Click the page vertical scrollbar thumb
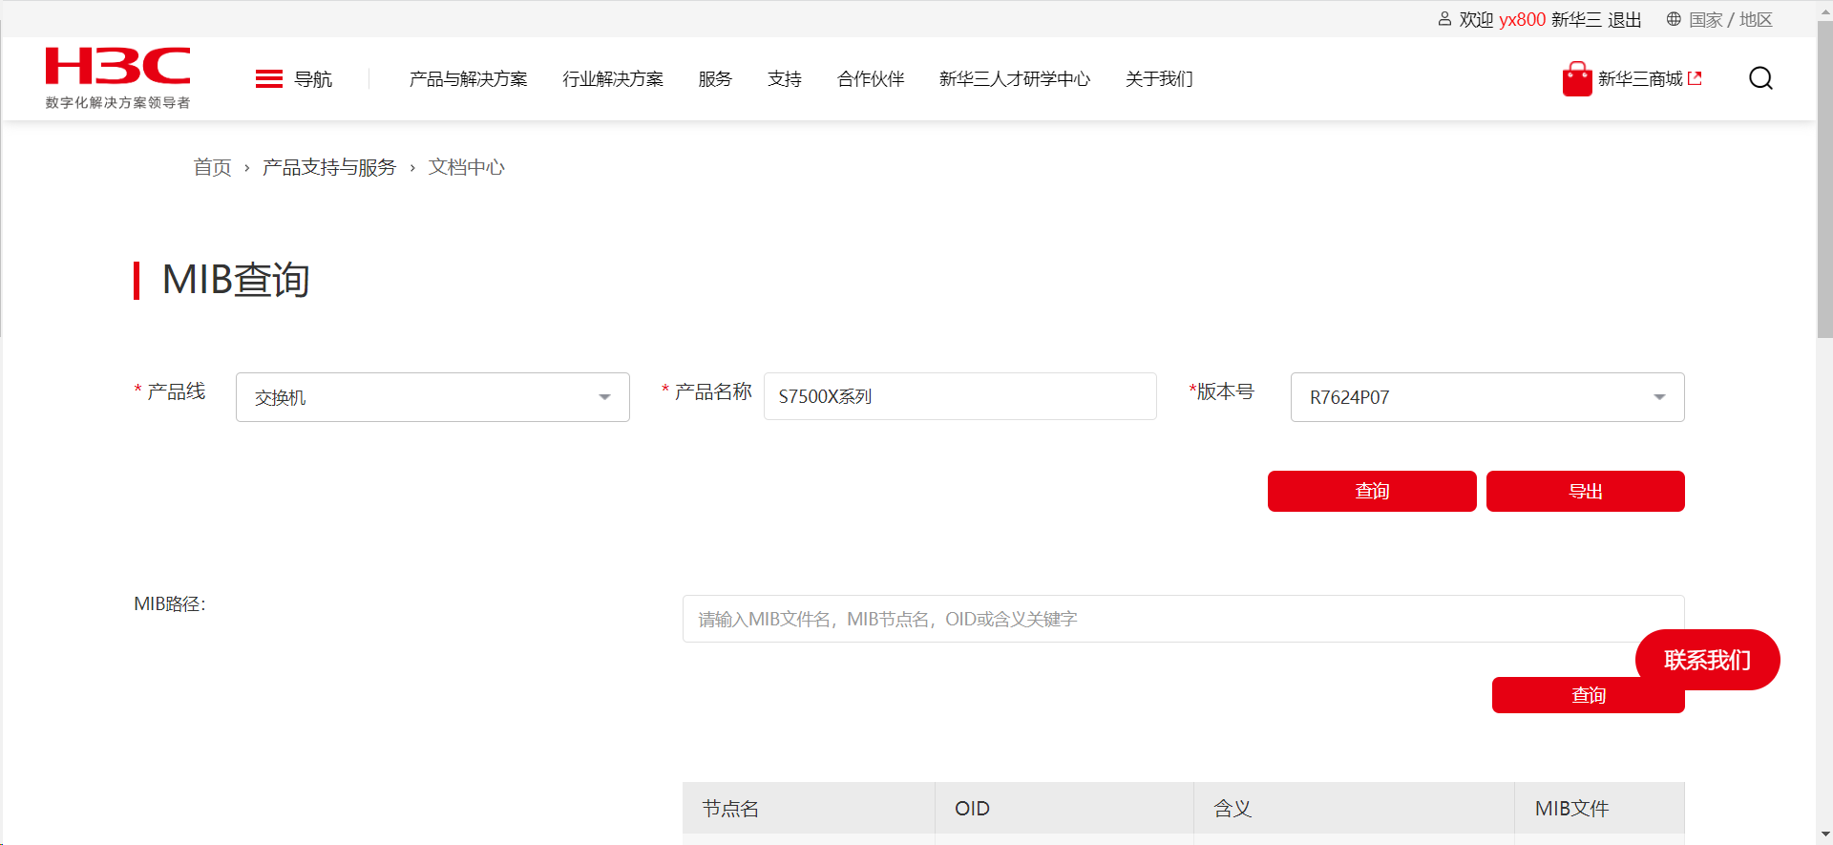This screenshot has height=845, width=1833. tap(1824, 180)
